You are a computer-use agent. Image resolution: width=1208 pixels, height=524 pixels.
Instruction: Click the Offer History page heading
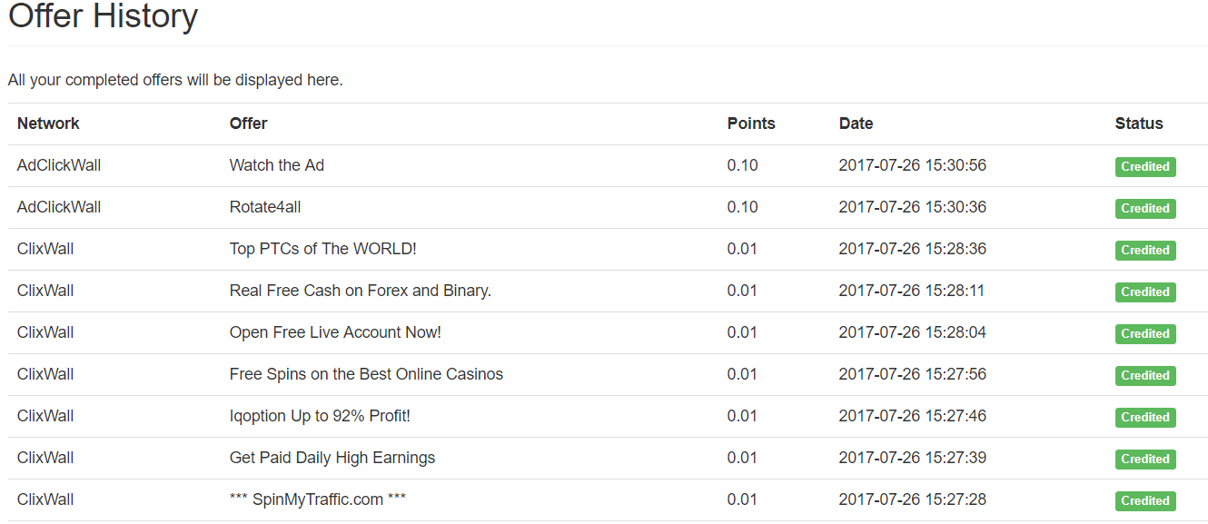click(x=103, y=16)
